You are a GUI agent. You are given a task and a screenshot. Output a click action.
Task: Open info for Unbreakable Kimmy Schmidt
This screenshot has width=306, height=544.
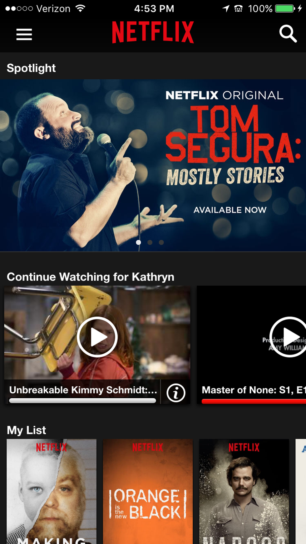[x=176, y=393]
